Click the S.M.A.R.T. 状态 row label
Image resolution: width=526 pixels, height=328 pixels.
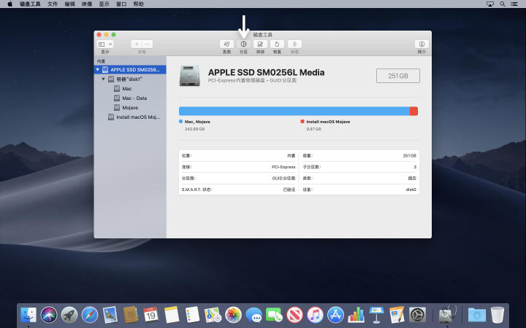(197, 190)
